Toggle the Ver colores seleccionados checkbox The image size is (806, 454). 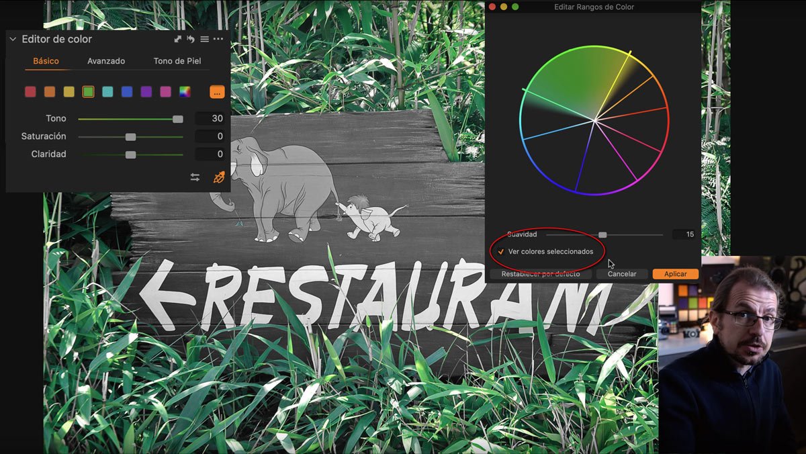[x=500, y=251]
